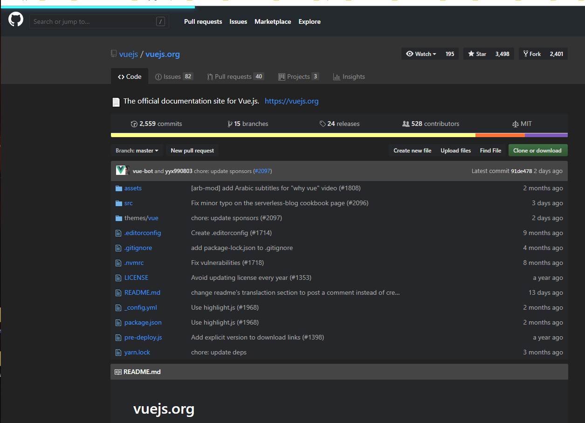Screen dimensions: 585x423
Task: Open the Insights tab
Action: click(x=349, y=76)
